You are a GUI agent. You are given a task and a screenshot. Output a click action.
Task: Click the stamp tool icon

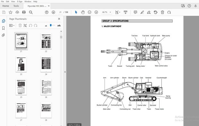[156, 12]
